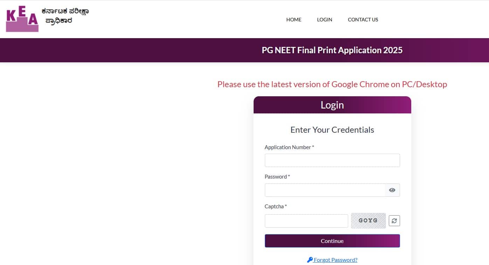The width and height of the screenshot is (489, 265).
Task: Open the LOGIN menu item
Action: coord(324,20)
